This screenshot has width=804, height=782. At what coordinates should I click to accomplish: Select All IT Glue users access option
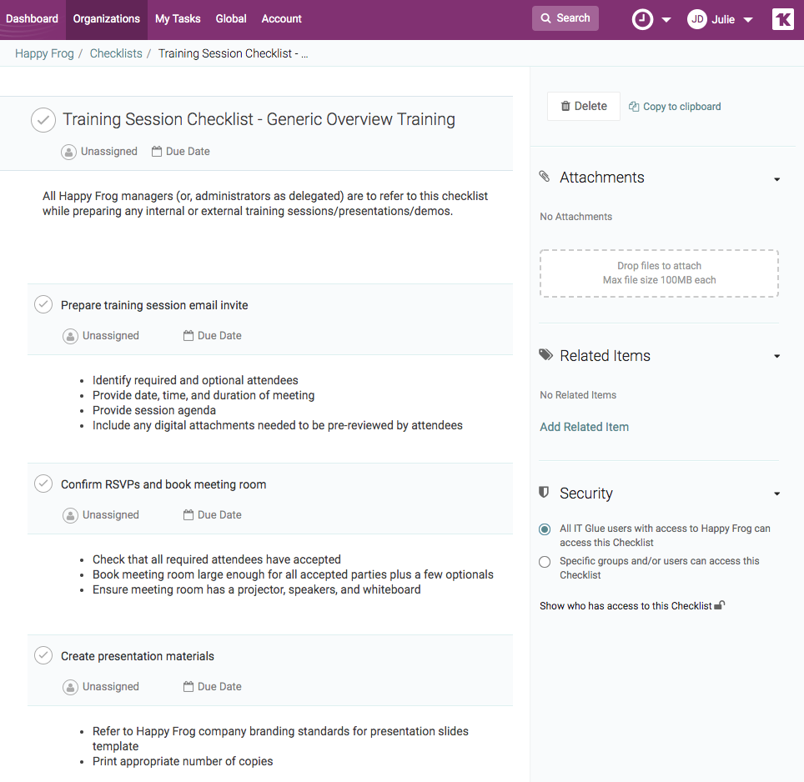pos(545,529)
